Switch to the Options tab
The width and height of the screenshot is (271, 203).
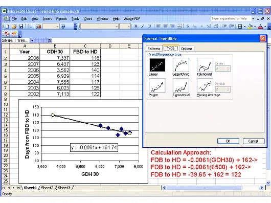[187, 49]
